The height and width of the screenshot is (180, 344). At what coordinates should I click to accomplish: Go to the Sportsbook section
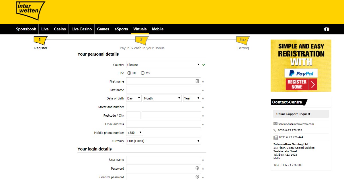tap(26, 29)
